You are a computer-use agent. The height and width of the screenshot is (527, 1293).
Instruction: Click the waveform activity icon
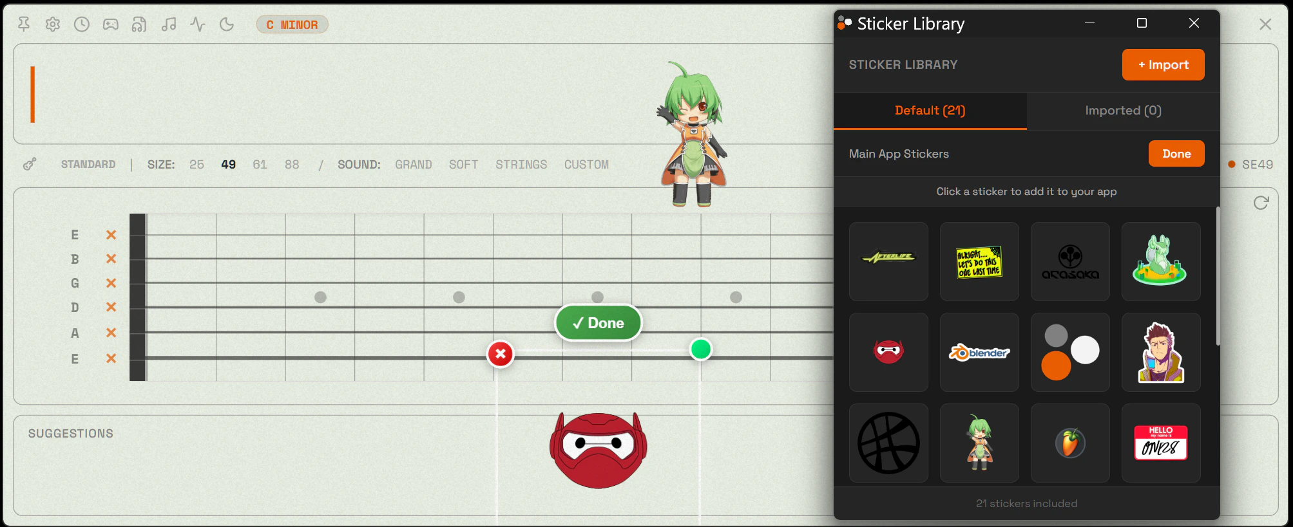tap(198, 24)
